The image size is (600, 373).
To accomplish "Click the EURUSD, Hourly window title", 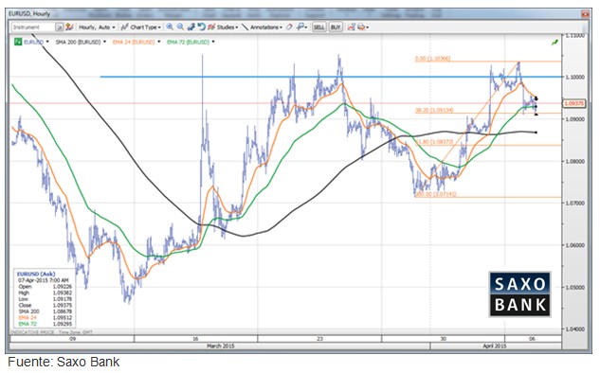I will pos(29,14).
